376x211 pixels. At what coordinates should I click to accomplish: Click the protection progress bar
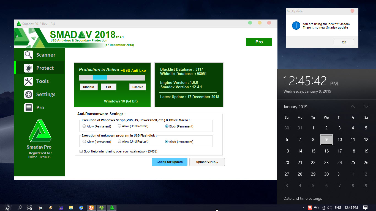click(112, 77)
